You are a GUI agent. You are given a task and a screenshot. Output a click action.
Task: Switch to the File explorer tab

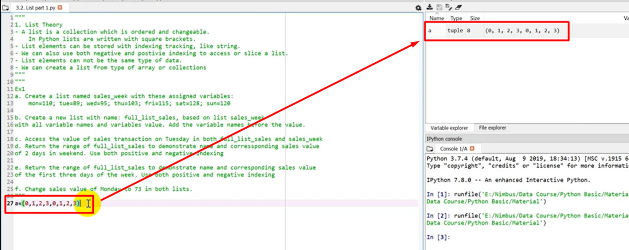click(x=492, y=128)
